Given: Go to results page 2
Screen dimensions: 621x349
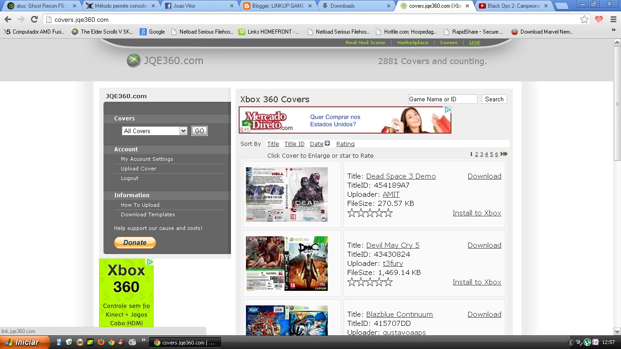Looking at the screenshot, I should 476,154.
